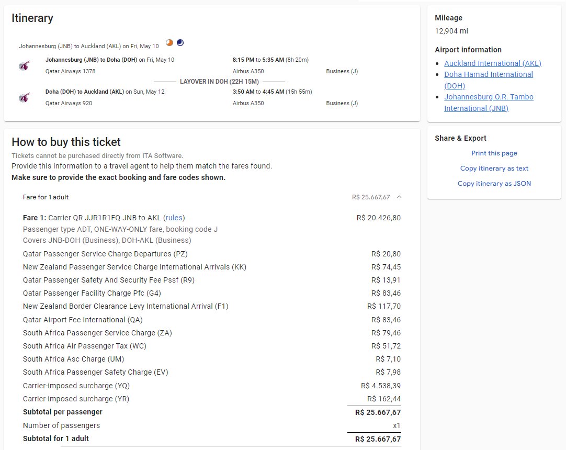Click South Africa Air Passenger Tax (WC)
This screenshot has height=450, width=566.
click(84, 346)
